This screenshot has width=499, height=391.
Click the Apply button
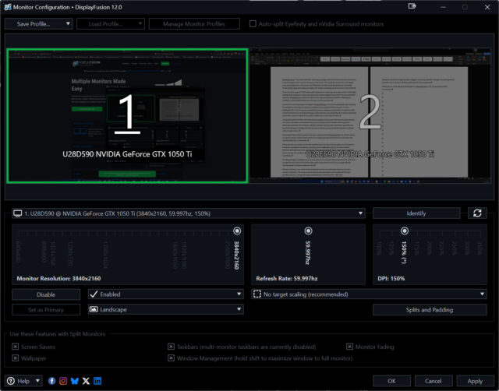click(x=475, y=381)
